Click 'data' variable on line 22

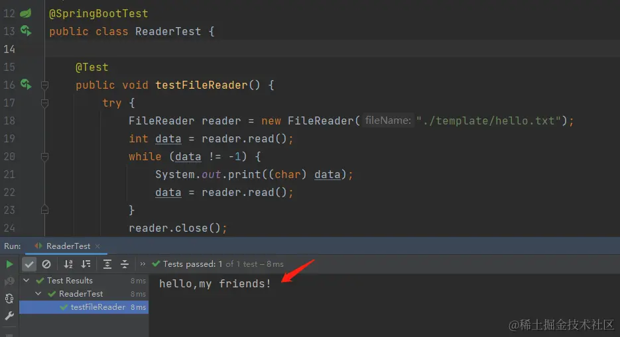pyautogui.click(x=168, y=193)
